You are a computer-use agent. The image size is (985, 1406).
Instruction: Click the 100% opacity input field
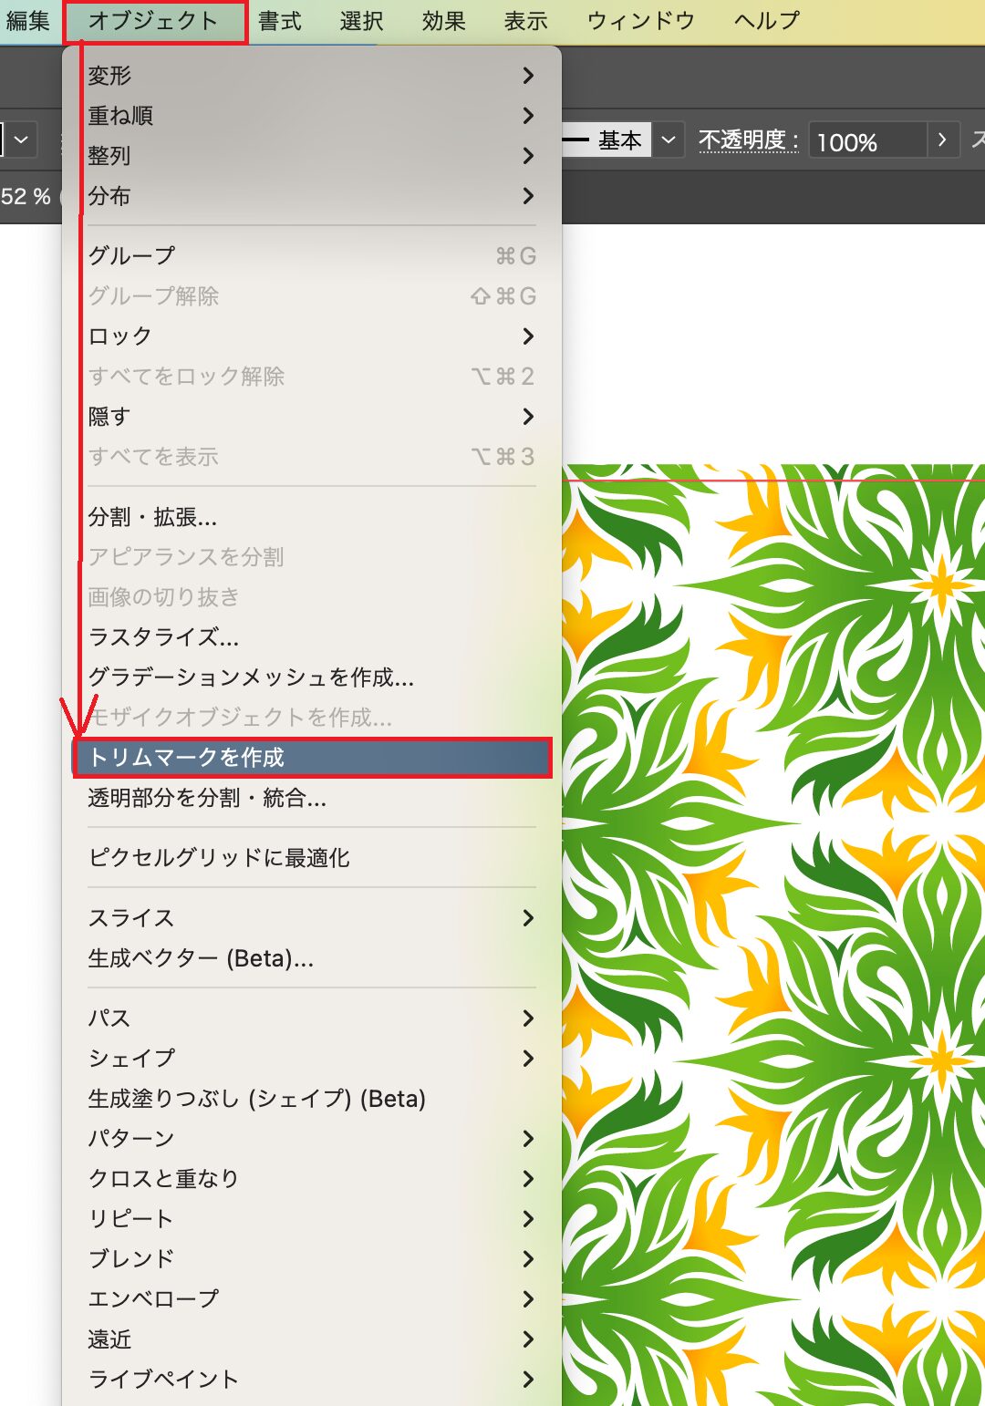[867, 141]
